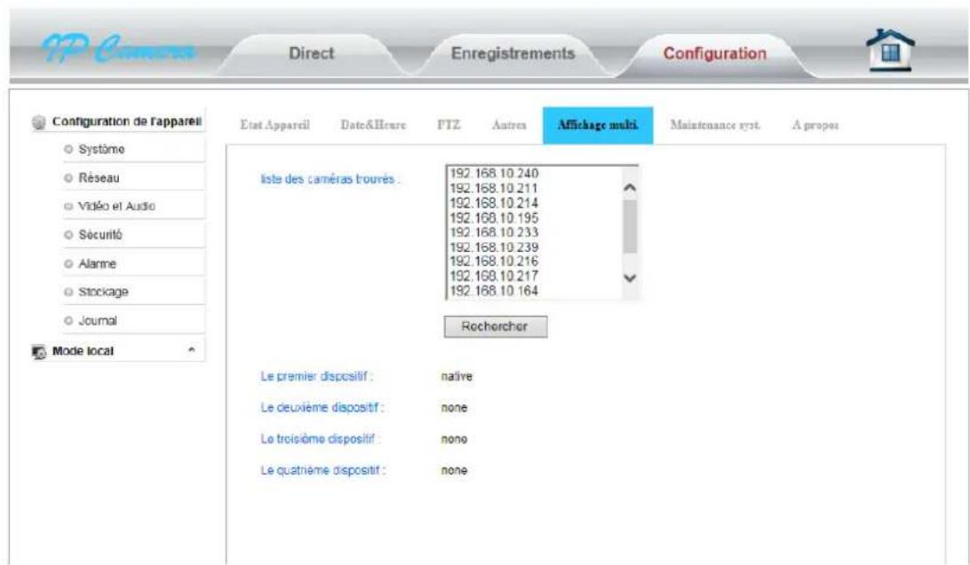Viewport: 970px width, 565px height.
Task: Click camera list scroll up arrow
Action: pyautogui.click(x=630, y=188)
